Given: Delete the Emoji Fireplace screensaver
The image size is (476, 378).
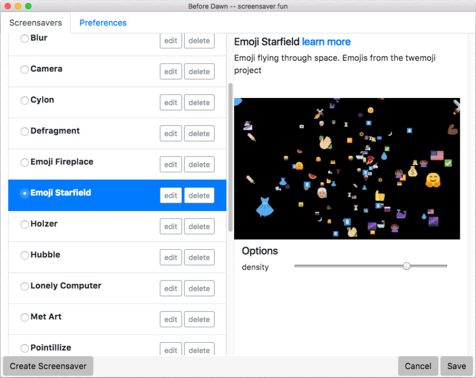Looking at the screenshot, I should 199,164.
